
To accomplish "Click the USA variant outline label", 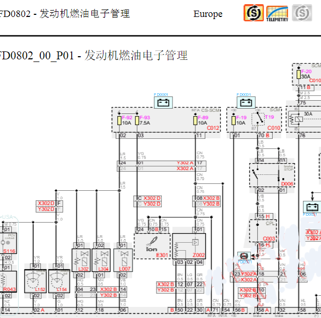I will coord(8,217).
